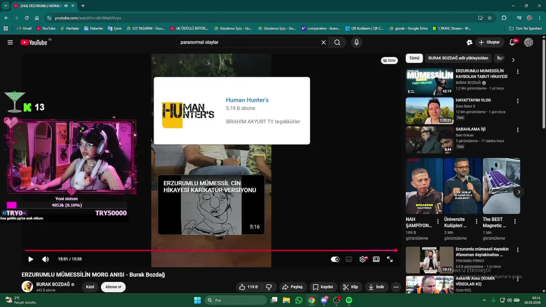Seek on the red progress bar
The image size is (546, 307).
(x=211, y=250)
